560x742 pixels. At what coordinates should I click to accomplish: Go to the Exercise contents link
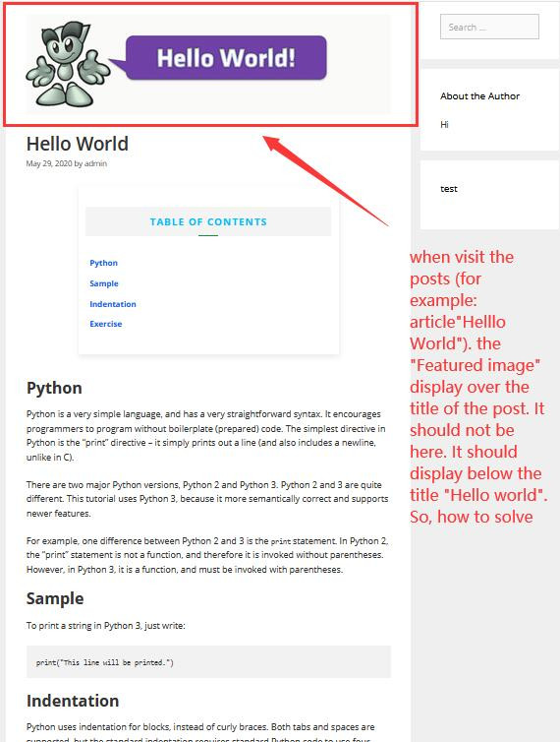106,324
